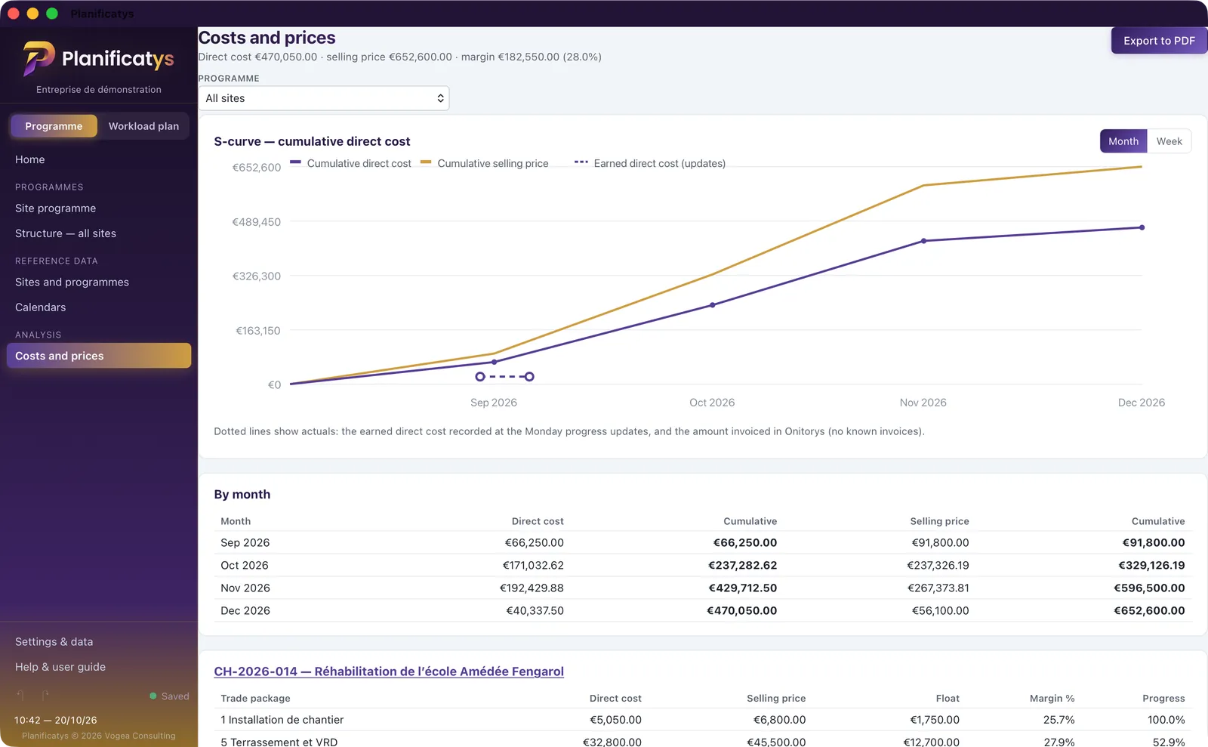Click the Dec 2026 direct cost point
The width and height of the screenshot is (1208, 747).
point(1142,227)
